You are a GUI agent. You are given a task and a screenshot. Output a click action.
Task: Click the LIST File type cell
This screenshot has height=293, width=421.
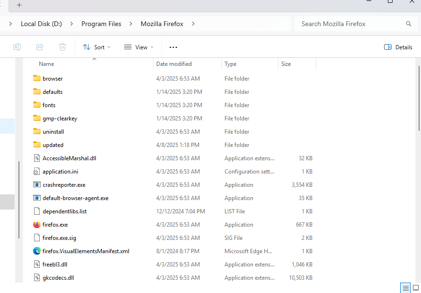click(x=235, y=211)
